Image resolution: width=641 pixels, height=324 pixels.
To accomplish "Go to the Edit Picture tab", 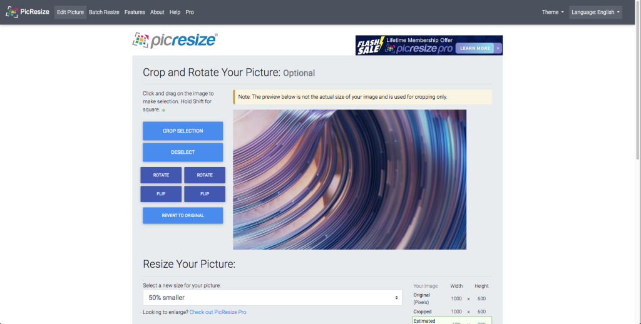I will pyautogui.click(x=70, y=12).
